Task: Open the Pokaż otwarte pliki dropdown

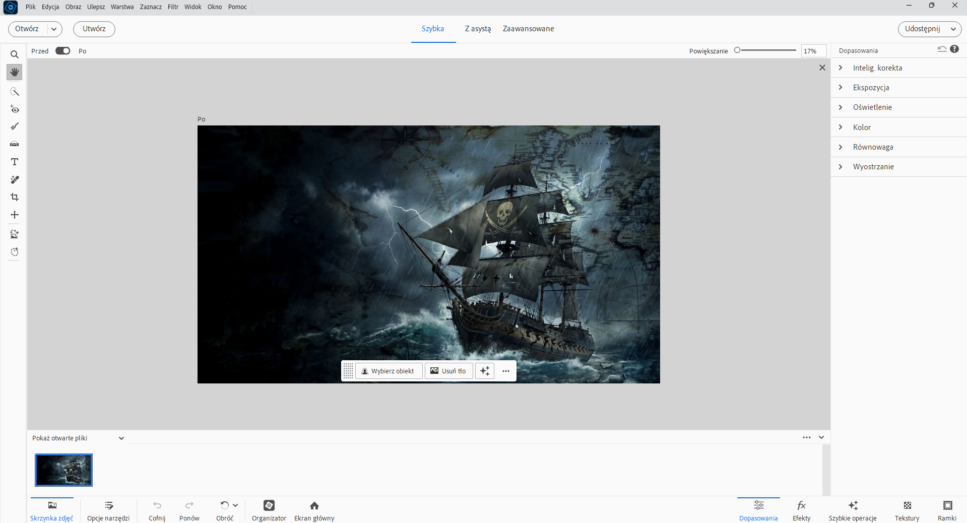Action: click(x=78, y=438)
